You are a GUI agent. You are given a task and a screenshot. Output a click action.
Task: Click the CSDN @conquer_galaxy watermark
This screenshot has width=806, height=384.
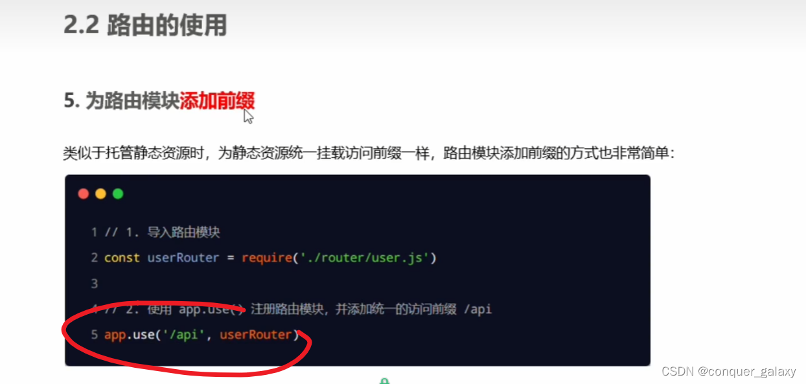(728, 371)
